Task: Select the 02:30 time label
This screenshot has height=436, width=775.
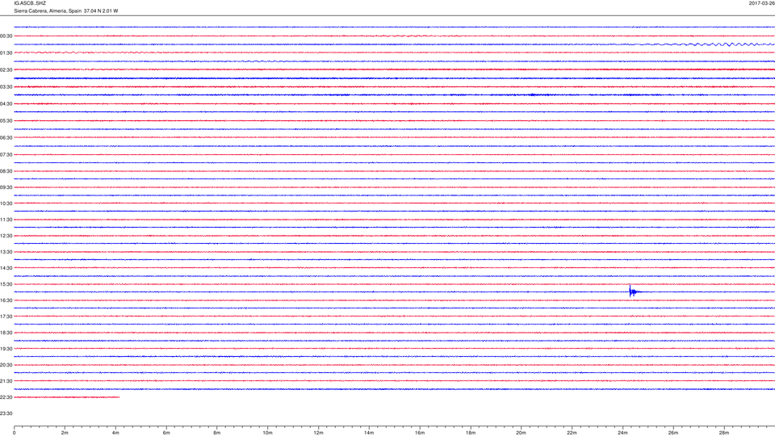Action: click(x=6, y=70)
